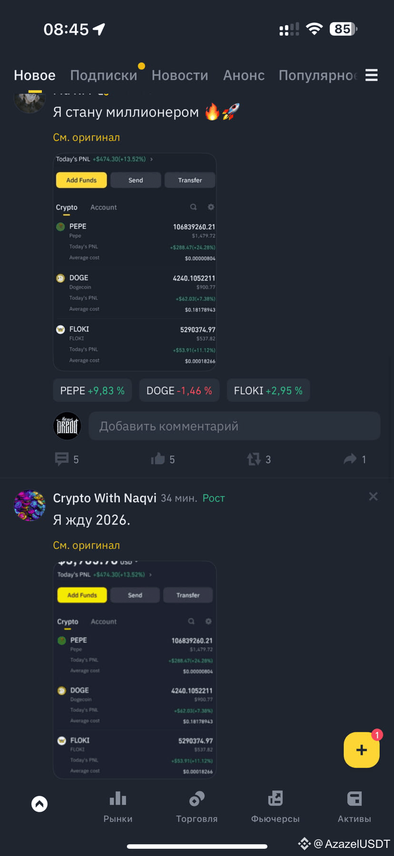This screenshot has width=394, height=856.
Task: Tap the yellow plus create-post button
Action: 362,750
